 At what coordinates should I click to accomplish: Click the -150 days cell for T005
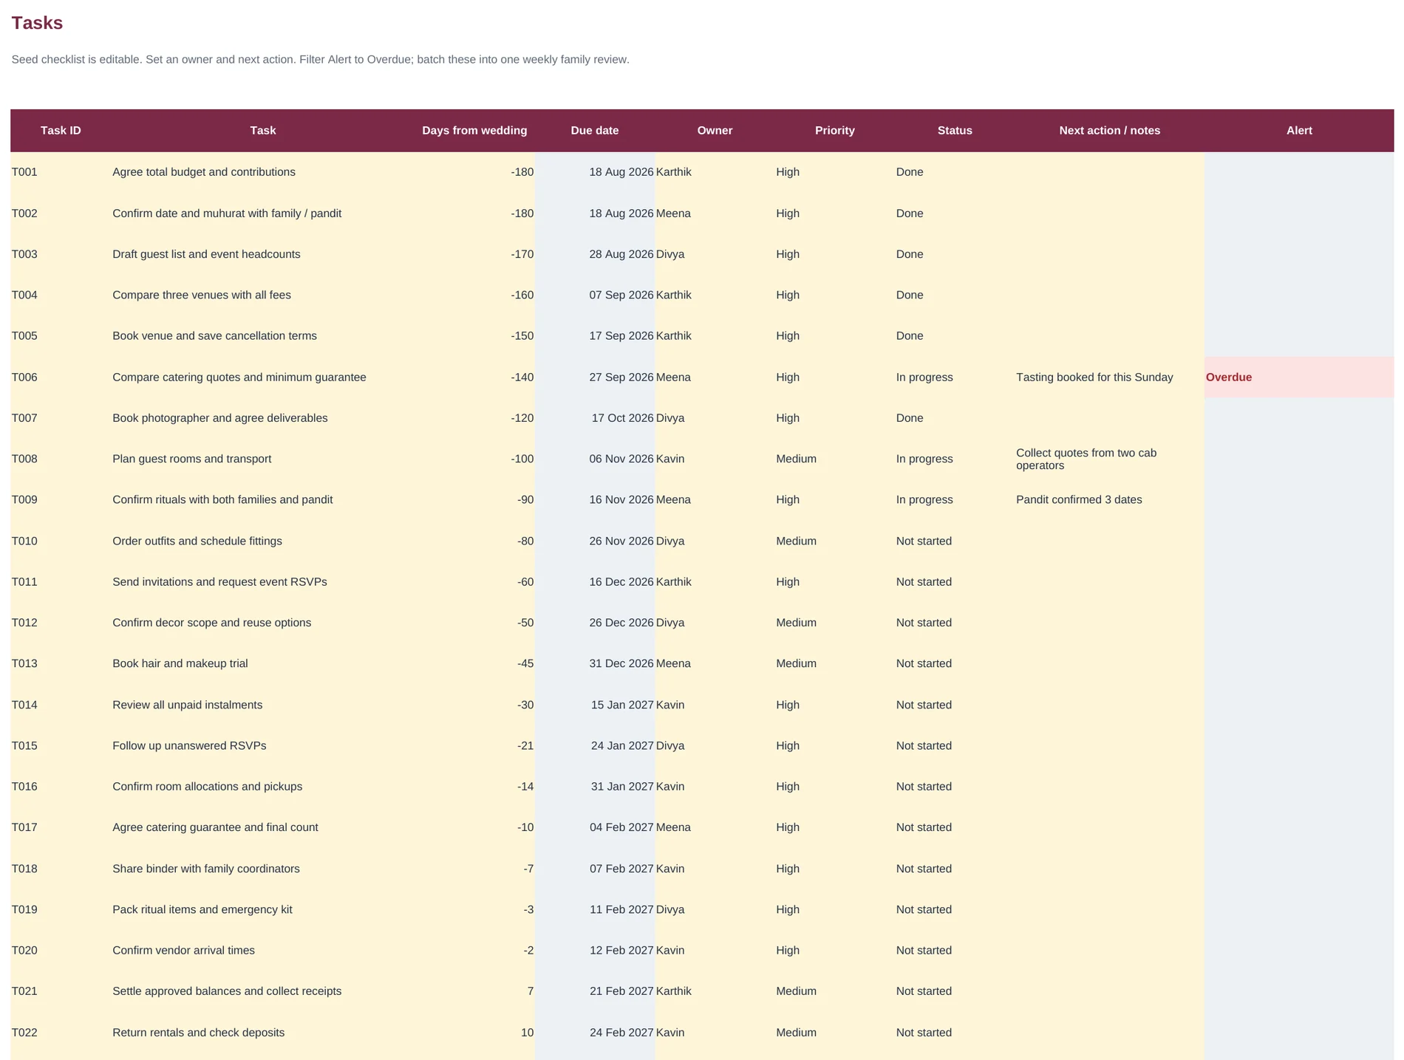click(474, 336)
